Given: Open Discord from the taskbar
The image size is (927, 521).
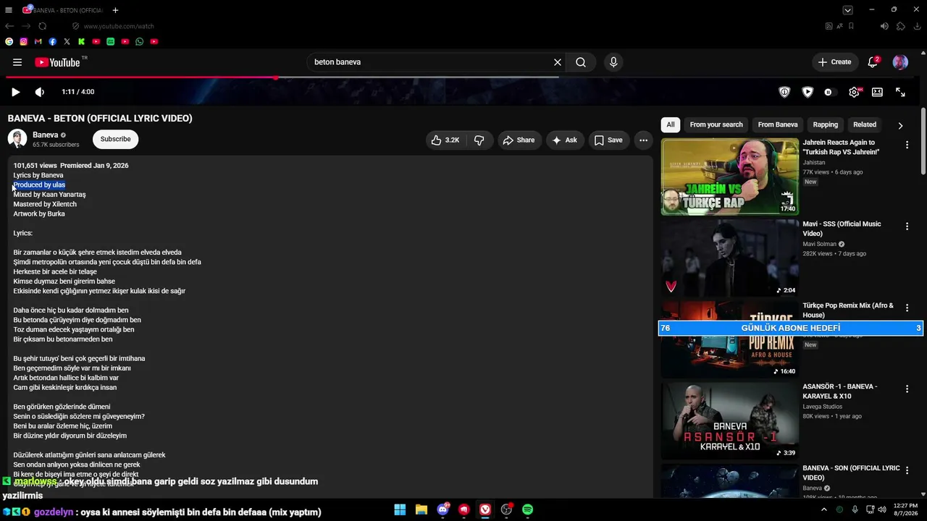Looking at the screenshot, I should pos(442,510).
